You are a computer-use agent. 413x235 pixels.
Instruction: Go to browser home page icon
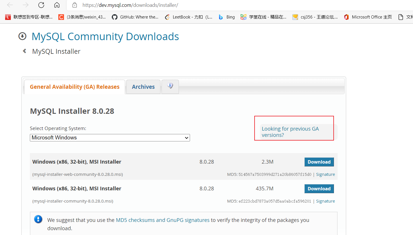[x=57, y=5]
